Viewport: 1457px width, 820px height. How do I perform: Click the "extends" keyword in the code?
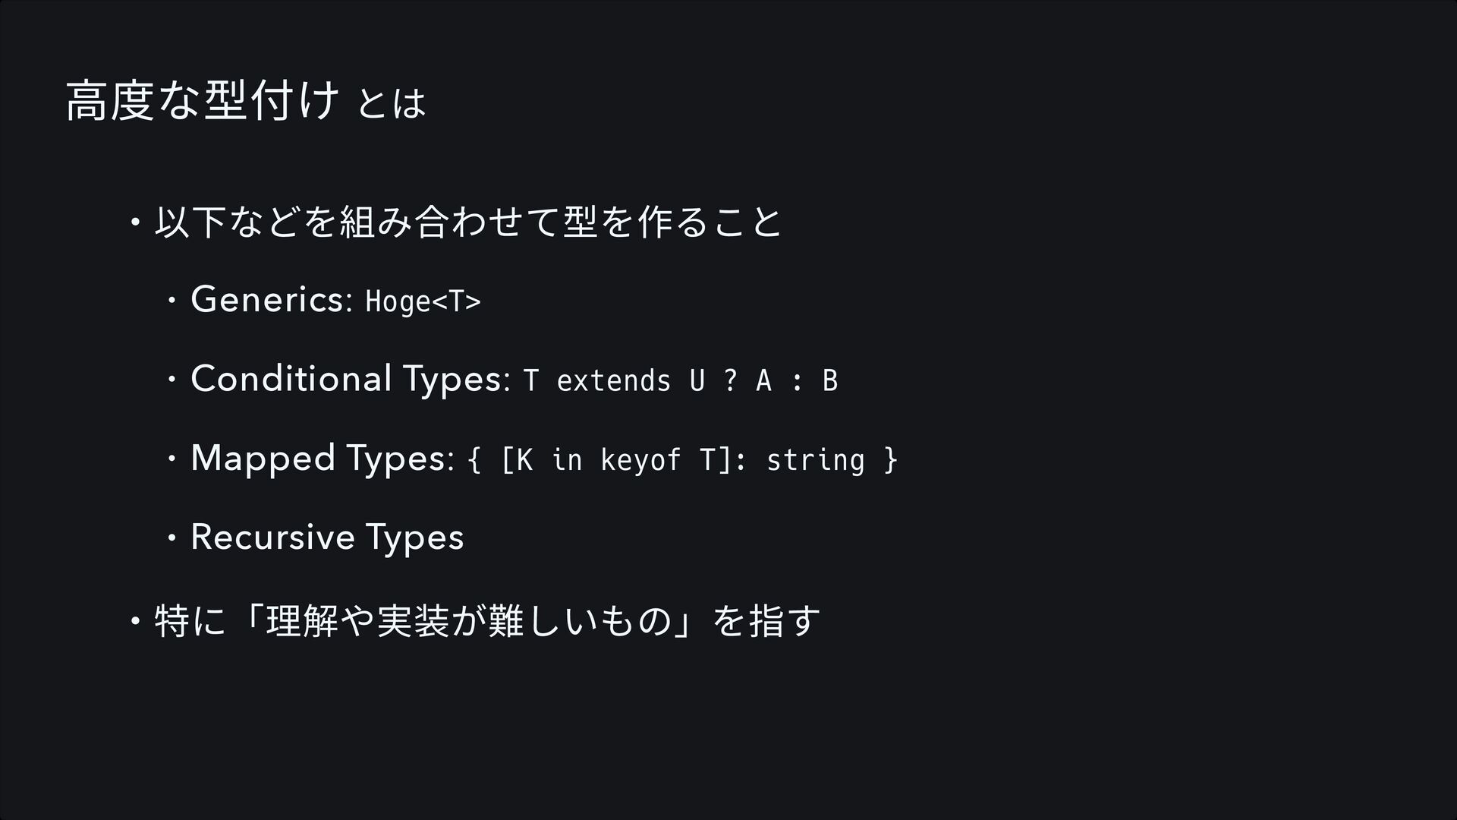coord(613,380)
